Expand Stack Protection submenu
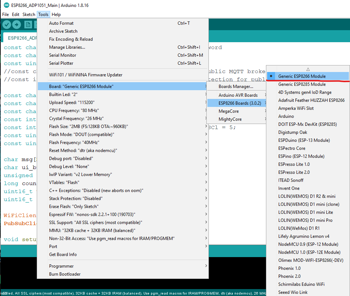The width and height of the screenshot is (350, 296). [123, 199]
